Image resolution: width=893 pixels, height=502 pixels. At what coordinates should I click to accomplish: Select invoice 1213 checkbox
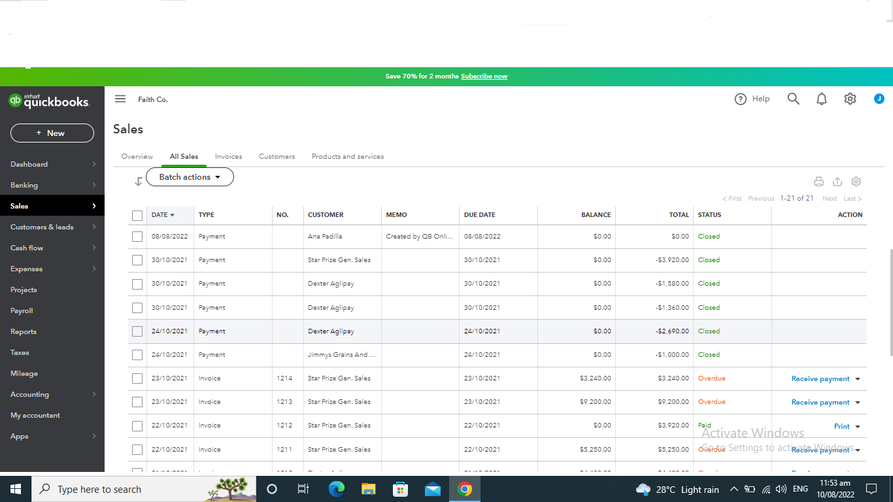coord(137,402)
